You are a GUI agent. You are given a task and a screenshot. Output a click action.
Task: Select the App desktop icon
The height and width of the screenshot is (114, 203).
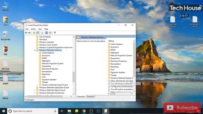pos(5,50)
